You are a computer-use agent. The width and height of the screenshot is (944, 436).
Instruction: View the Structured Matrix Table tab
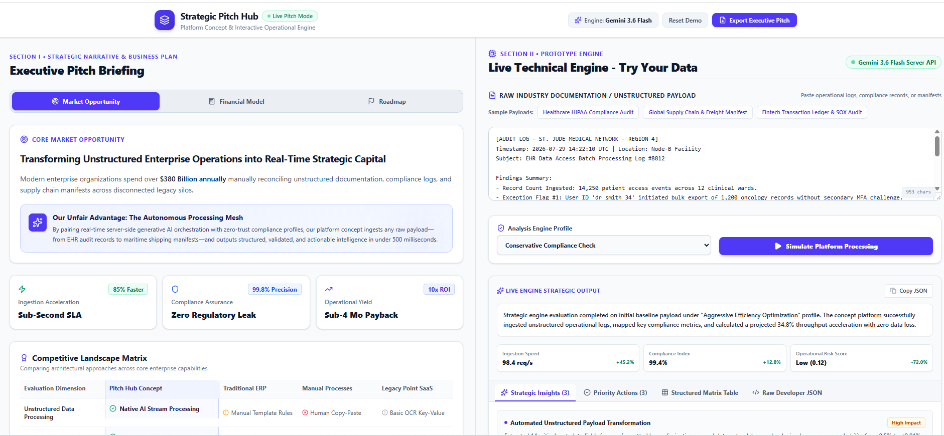[x=700, y=392]
